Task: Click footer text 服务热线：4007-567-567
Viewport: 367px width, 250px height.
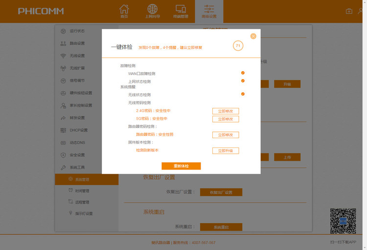Action: [x=194, y=243]
